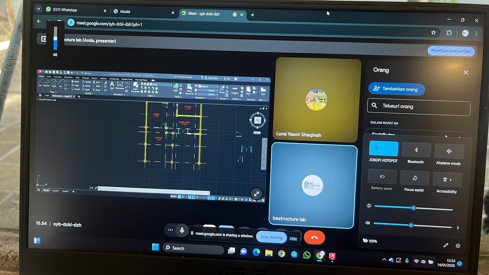Hide the sharing notification bar
Screen dimensions: 489x275
click(x=293, y=238)
